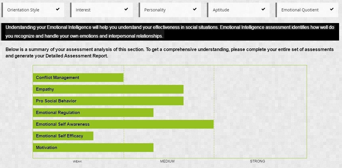Image resolution: width=342 pixels, height=168 pixels.
Task: Click the Aptitude checkmark icon
Action: coord(263,9)
